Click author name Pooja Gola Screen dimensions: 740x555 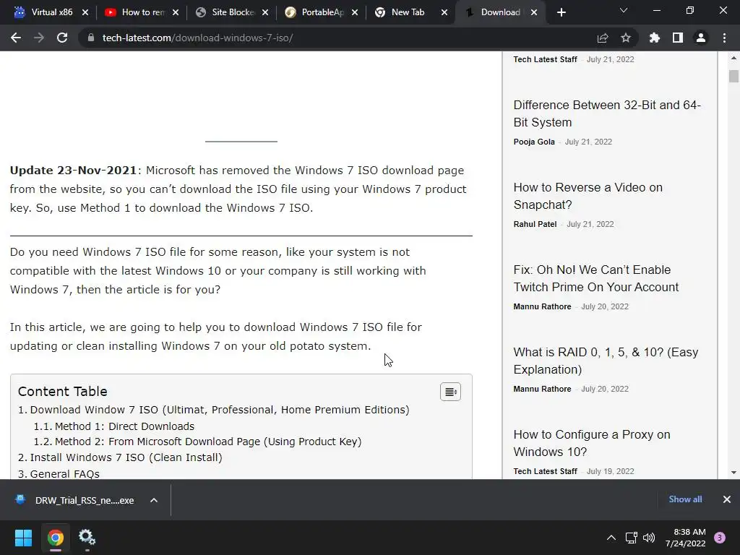coord(534,142)
